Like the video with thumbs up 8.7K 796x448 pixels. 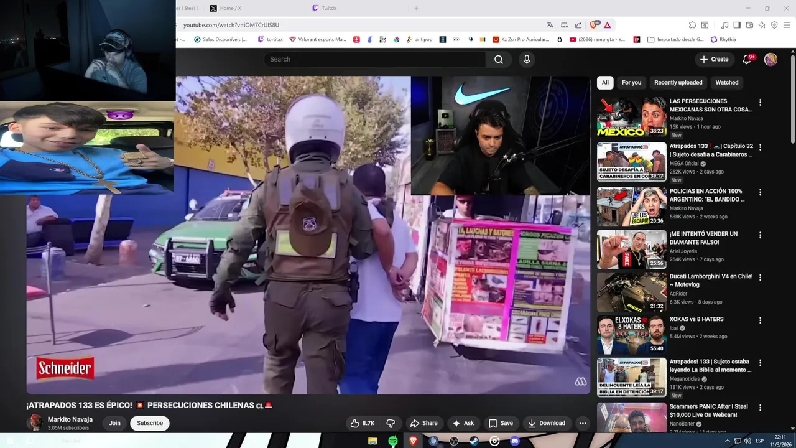(x=362, y=423)
